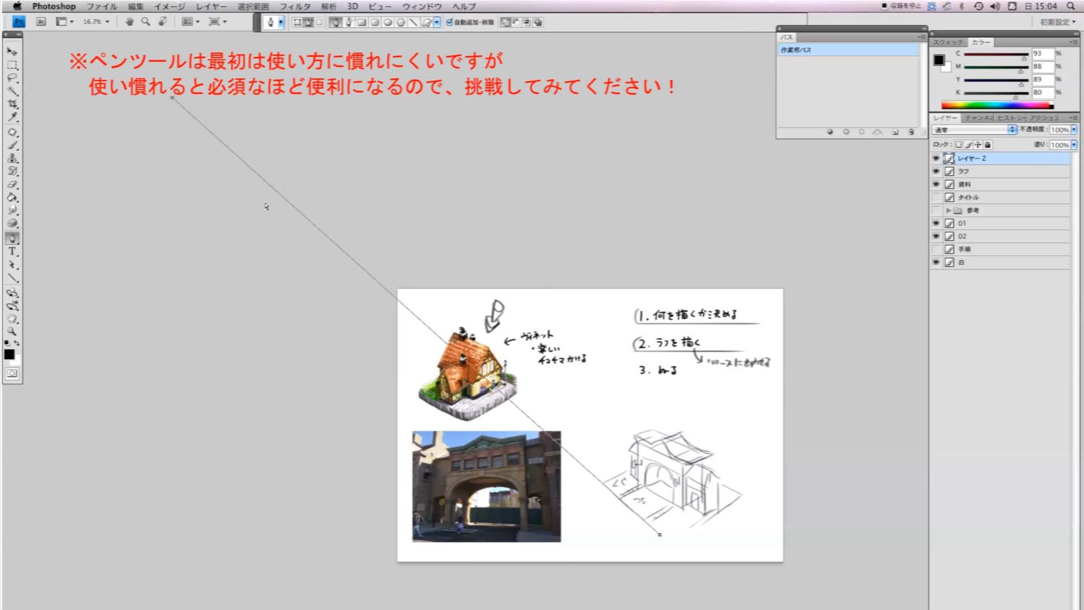Switch to the スウォッチ tab

click(948, 42)
